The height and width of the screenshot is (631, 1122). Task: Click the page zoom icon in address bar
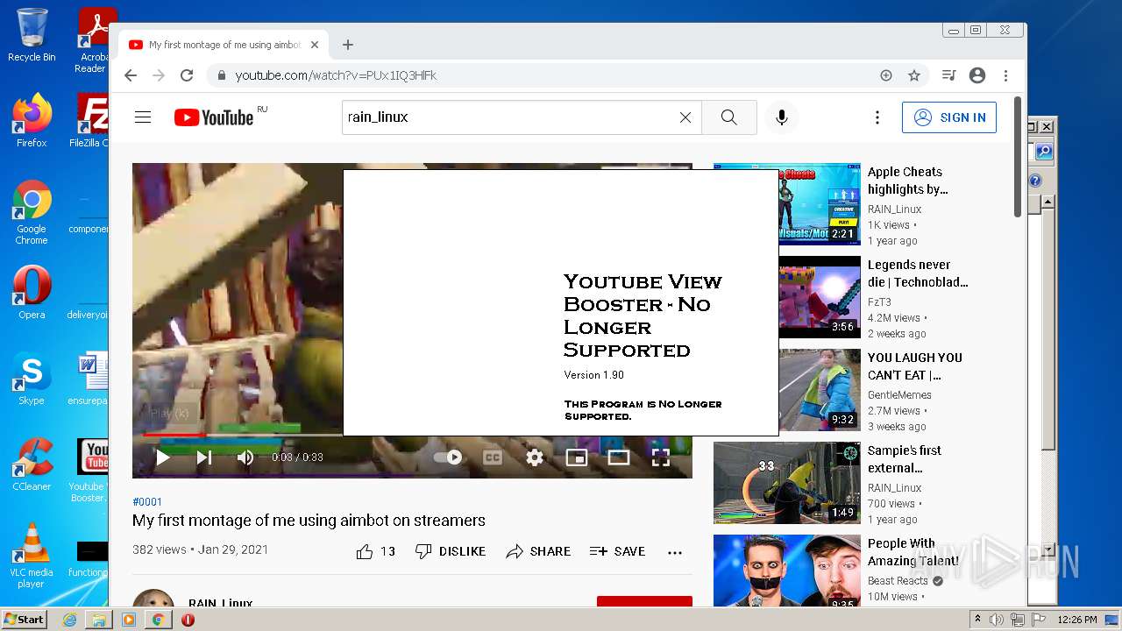(x=886, y=75)
